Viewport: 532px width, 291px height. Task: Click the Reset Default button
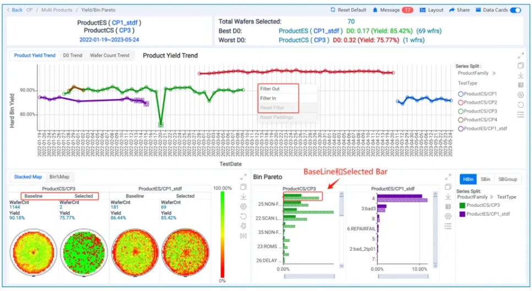(x=348, y=10)
